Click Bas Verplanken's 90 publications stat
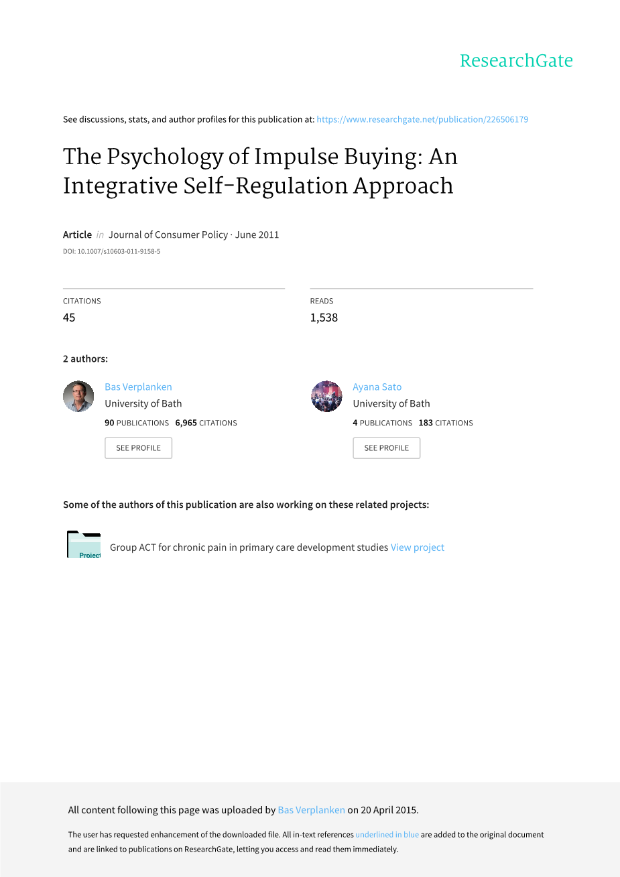The width and height of the screenshot is (620, 877). click(137, 423)
